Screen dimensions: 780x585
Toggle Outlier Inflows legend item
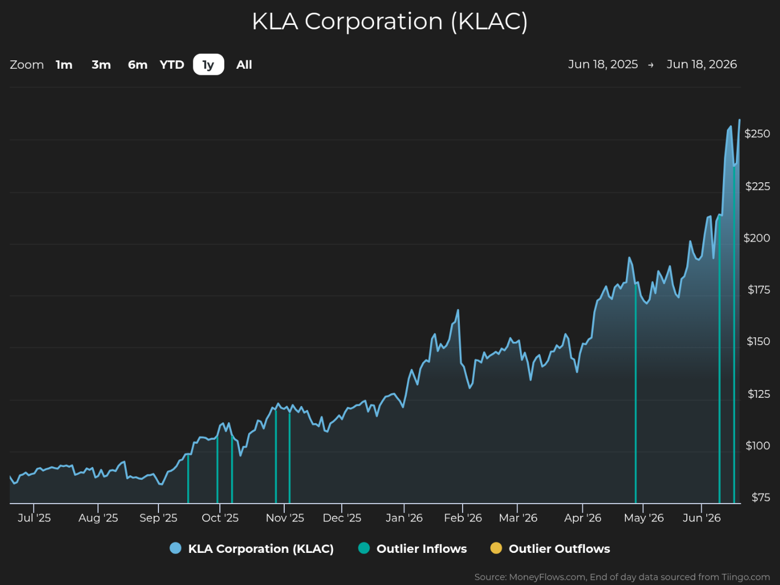413,548
